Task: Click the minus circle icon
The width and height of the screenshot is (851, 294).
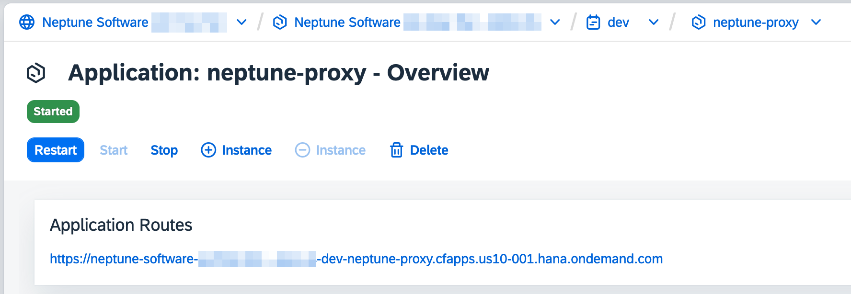Action: coord(302,150)
